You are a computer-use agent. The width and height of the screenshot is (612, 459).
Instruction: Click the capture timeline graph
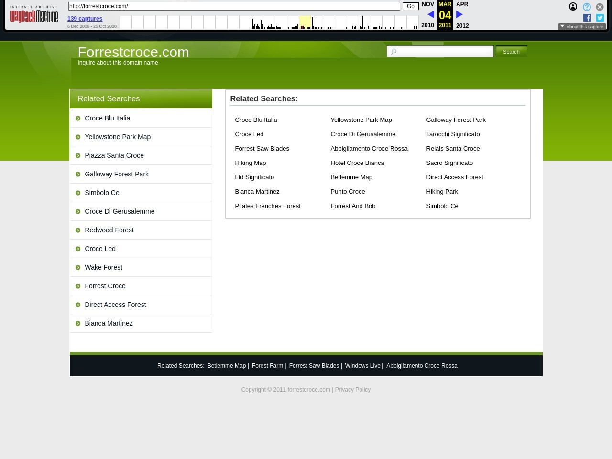269,22
